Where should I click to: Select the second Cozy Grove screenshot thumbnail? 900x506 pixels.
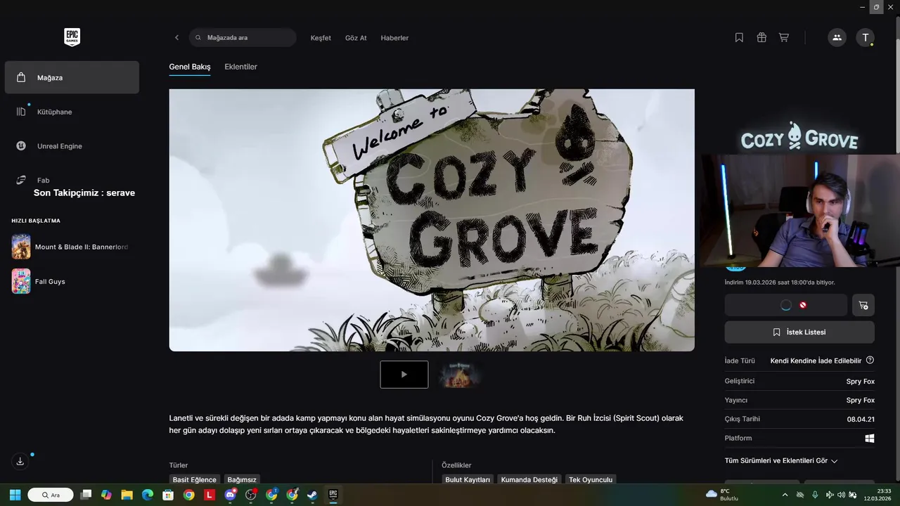tap(458, 375)
